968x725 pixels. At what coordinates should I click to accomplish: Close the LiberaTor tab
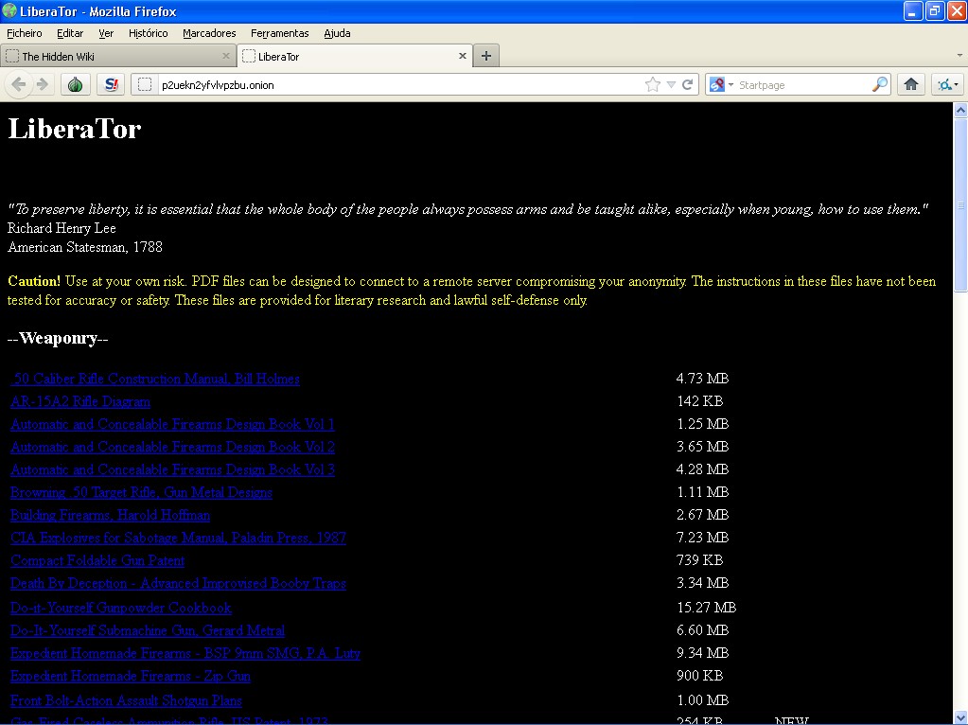point(463,56)
